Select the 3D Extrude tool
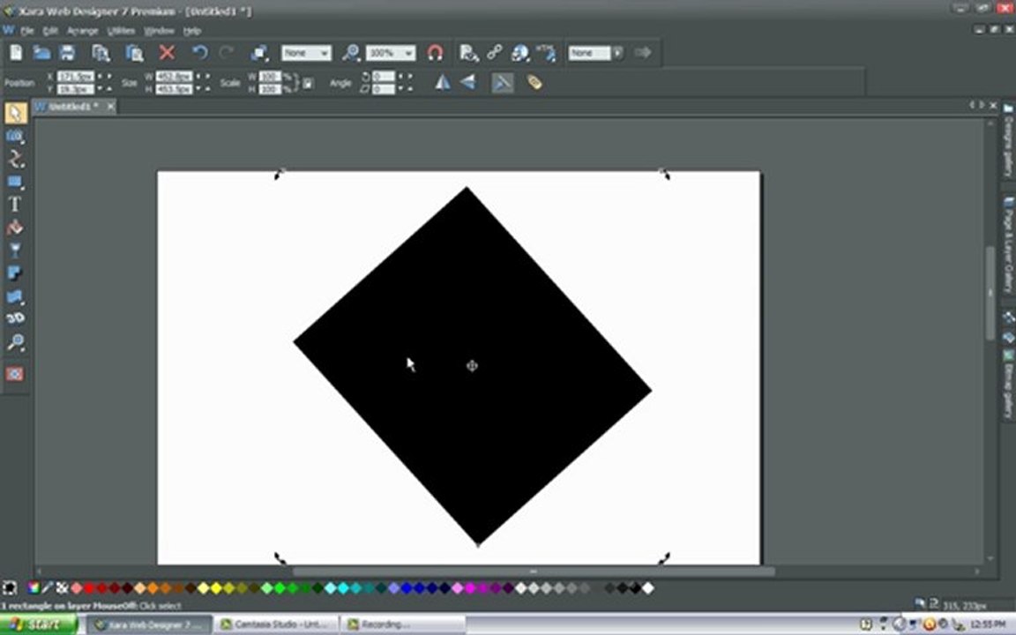 click(x=15, y=318)
